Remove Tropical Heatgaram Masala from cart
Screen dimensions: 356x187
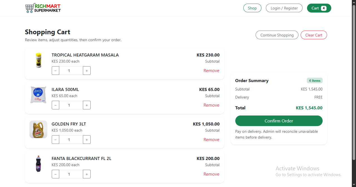tap(211, 71)
